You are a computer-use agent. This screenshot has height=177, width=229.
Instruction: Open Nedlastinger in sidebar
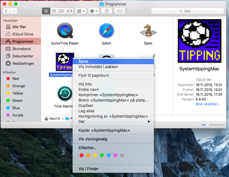(21, 63)
